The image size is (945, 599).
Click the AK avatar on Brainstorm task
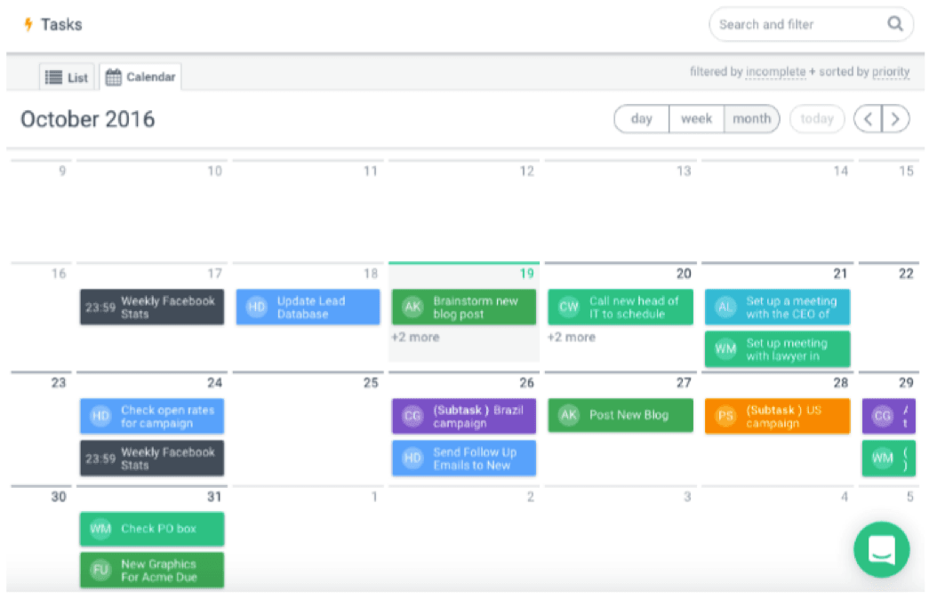pyautogui.click(x=412, y=307)
